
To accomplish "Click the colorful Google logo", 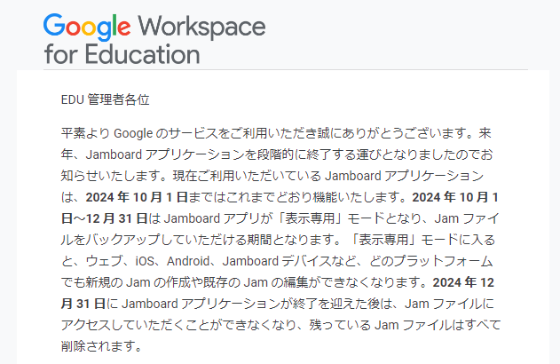I will pos(87,28).
